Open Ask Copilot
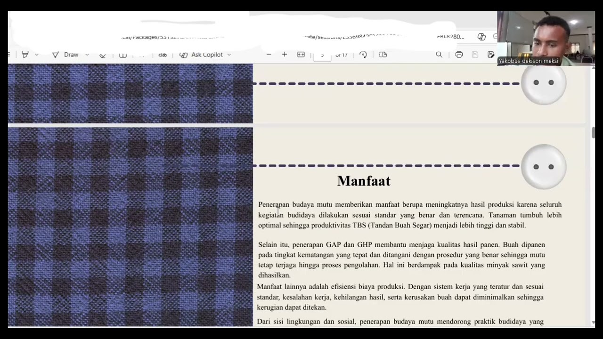The image size is (603, 339). coord(202,55)
